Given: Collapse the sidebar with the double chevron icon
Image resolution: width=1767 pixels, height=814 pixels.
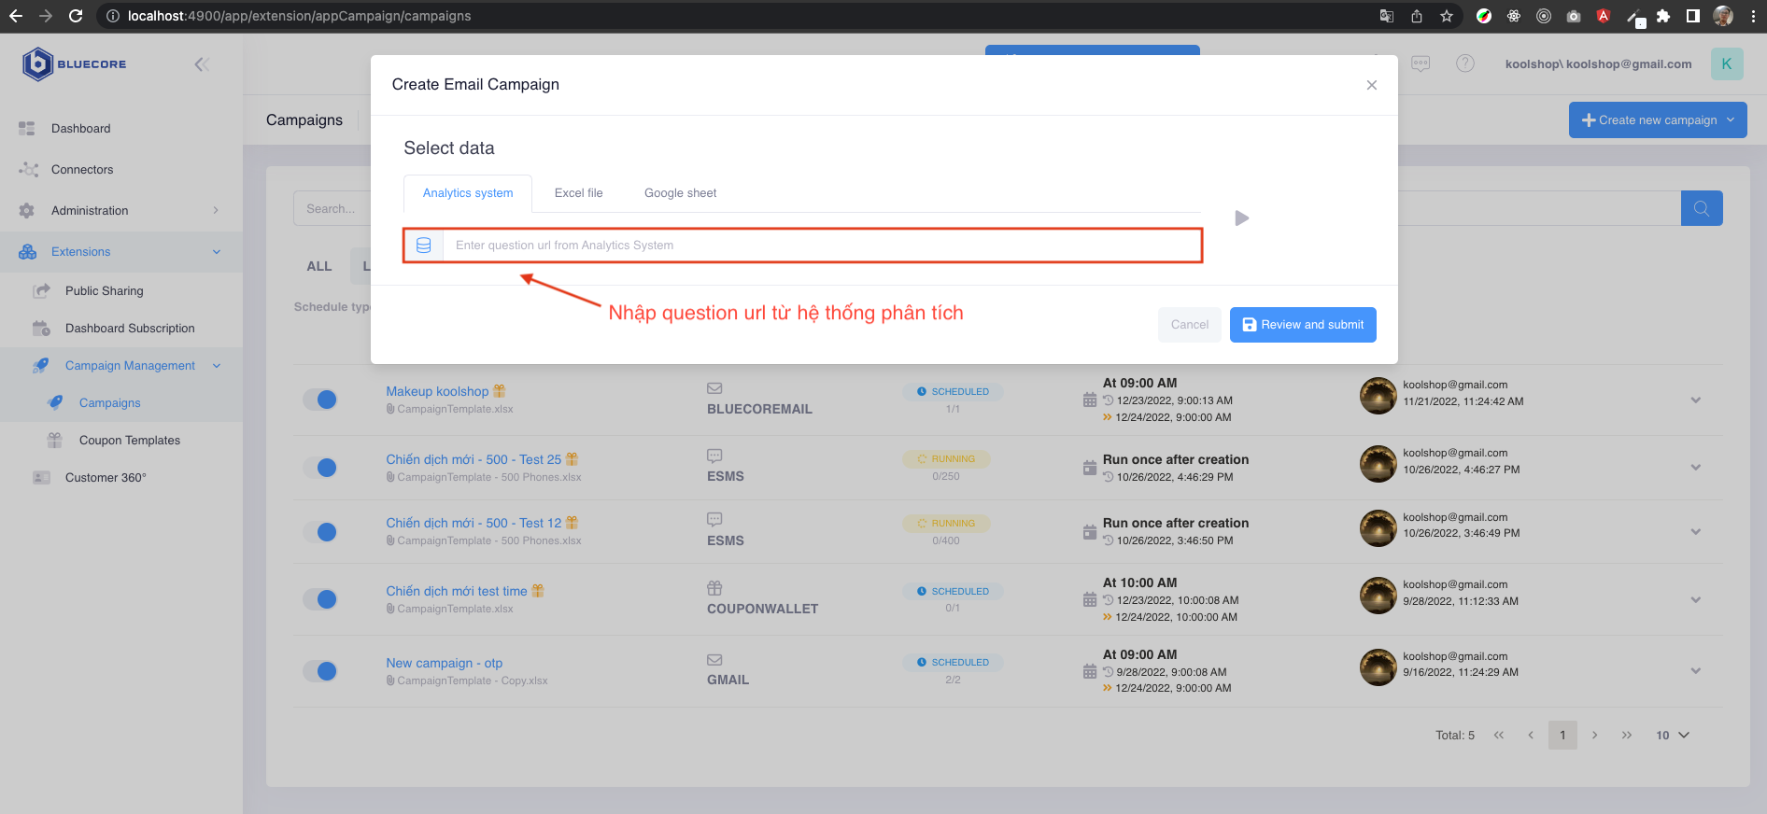Looking at the screenshot, I should pos(201,64).
